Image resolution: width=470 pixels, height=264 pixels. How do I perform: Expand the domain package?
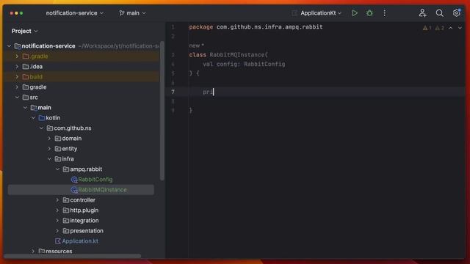point(49,139)
